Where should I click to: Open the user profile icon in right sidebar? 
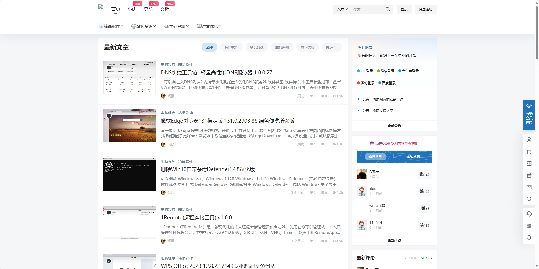click(x=529, y=140)
